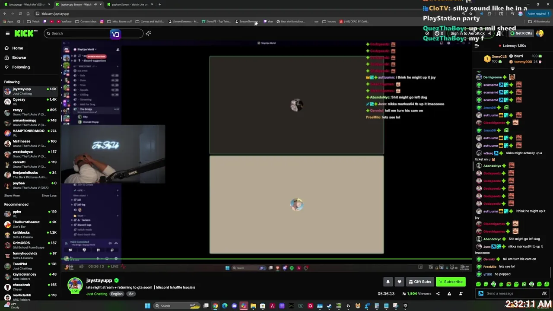Focus the Kick search field
This screenshot has width=553, height=311.
point(93,33)
